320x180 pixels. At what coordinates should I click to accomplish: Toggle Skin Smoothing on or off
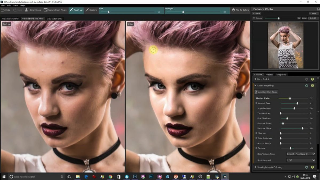307,85
